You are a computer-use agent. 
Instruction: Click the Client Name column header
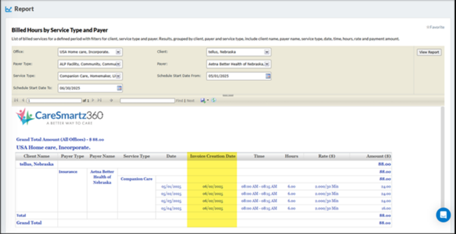[37, 156]
